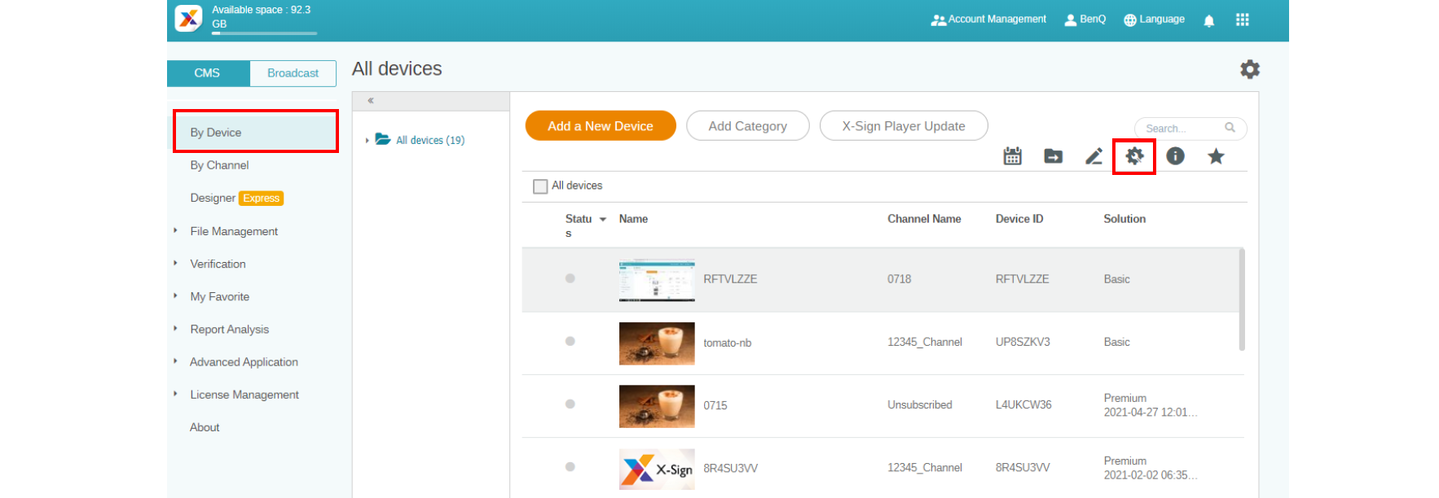Image resolution: width=1439 pixels, height=498 pixels.
Task: Open the notification bell
Action: click(1208, 20)
